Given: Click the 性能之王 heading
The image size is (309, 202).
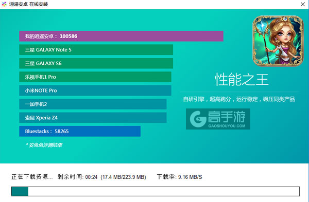Looking at the screenshot, I should [242, 80].
